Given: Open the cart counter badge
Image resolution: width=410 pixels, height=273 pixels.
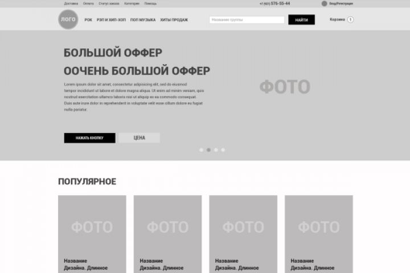Looking at the screenshot, I should (x=350, y=19).
